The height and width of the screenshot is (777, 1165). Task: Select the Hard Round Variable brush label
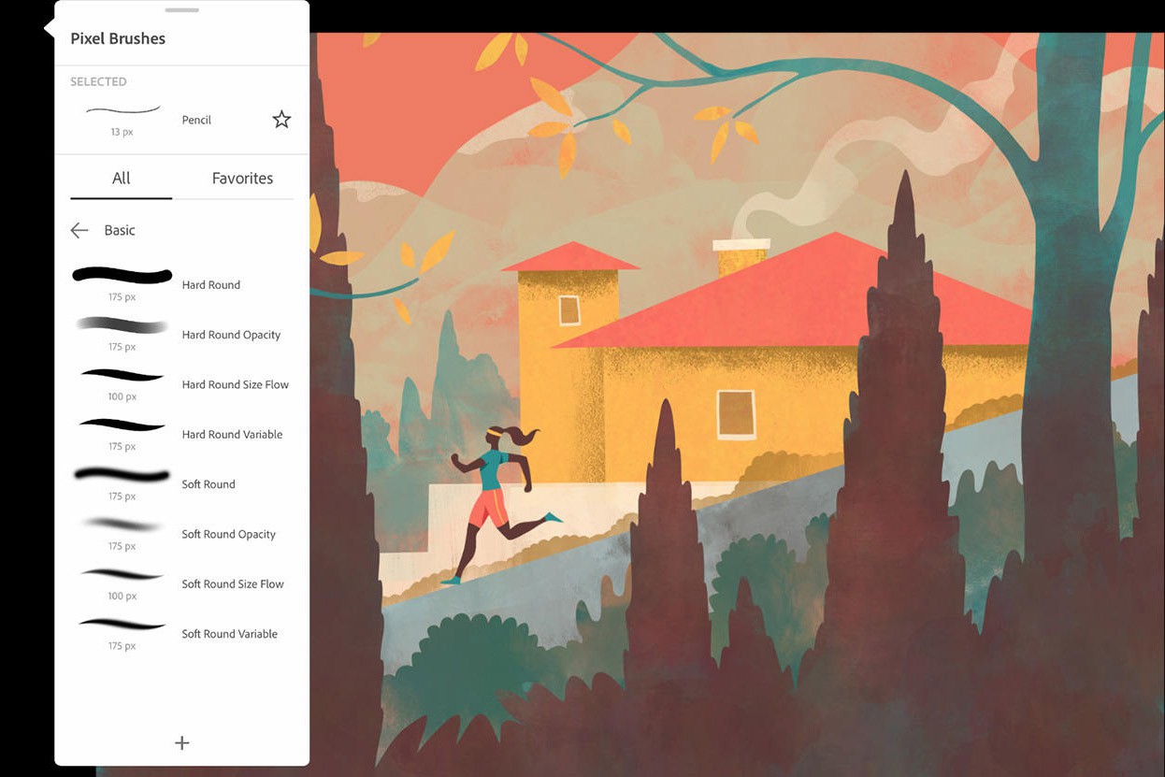click(x=232, y=434)
